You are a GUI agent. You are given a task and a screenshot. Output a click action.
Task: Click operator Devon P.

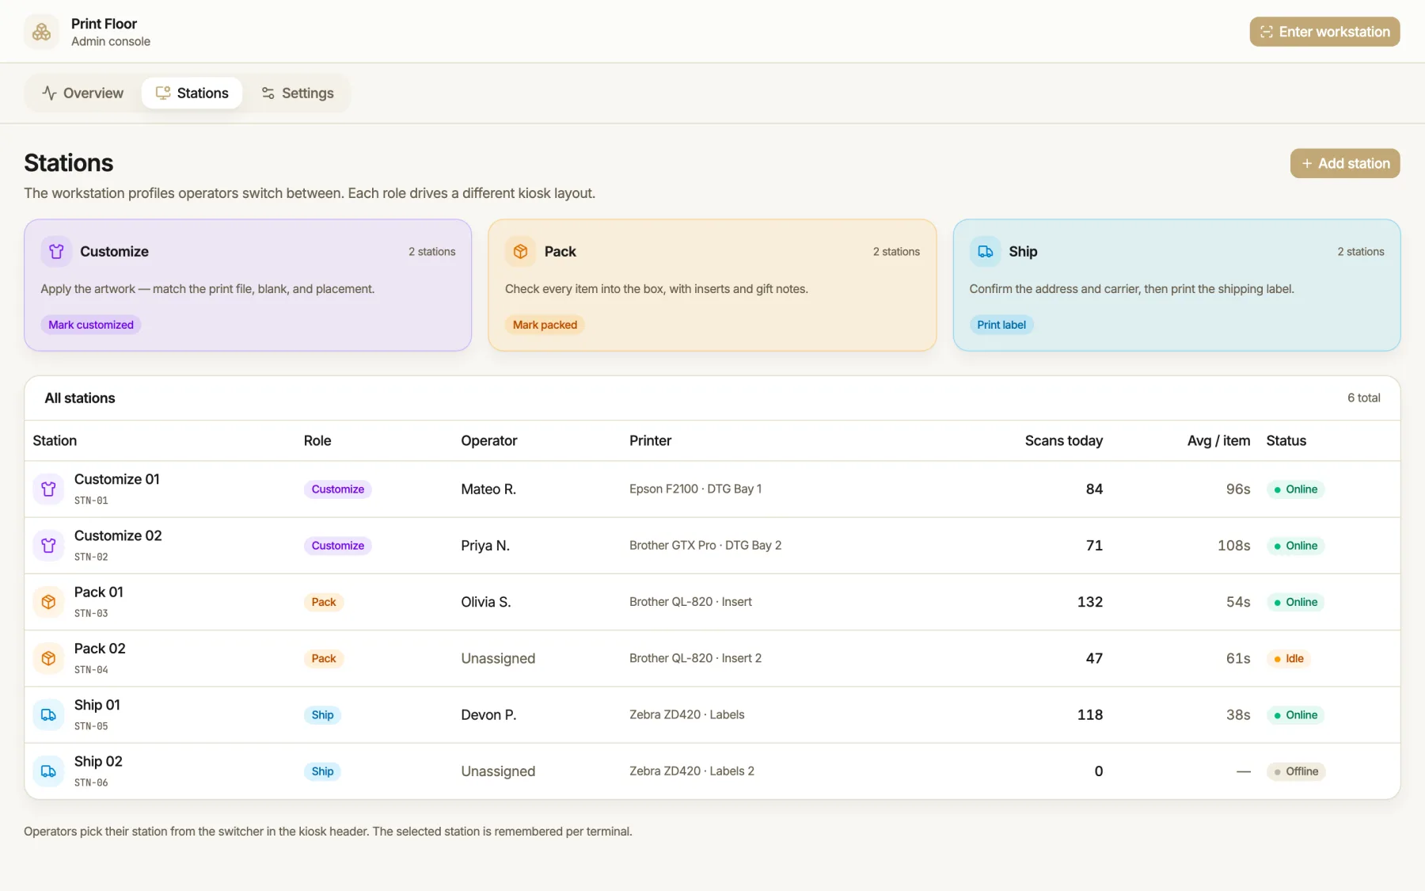tap(488, 715)
